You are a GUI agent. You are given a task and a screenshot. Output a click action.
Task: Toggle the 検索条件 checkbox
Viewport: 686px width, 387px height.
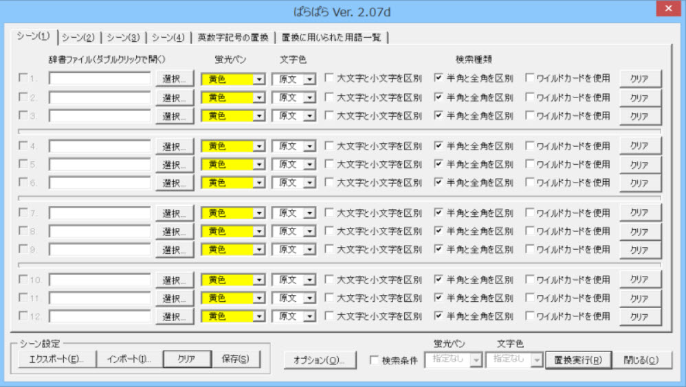point(374,360)
